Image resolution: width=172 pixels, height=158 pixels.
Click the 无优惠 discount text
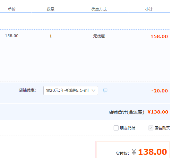click(99, 36)
